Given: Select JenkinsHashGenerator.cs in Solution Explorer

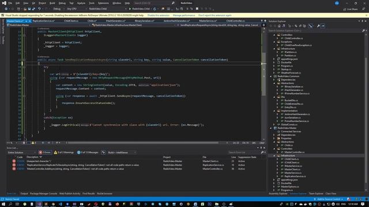Looking at the screenshot, I should point(297,114).
